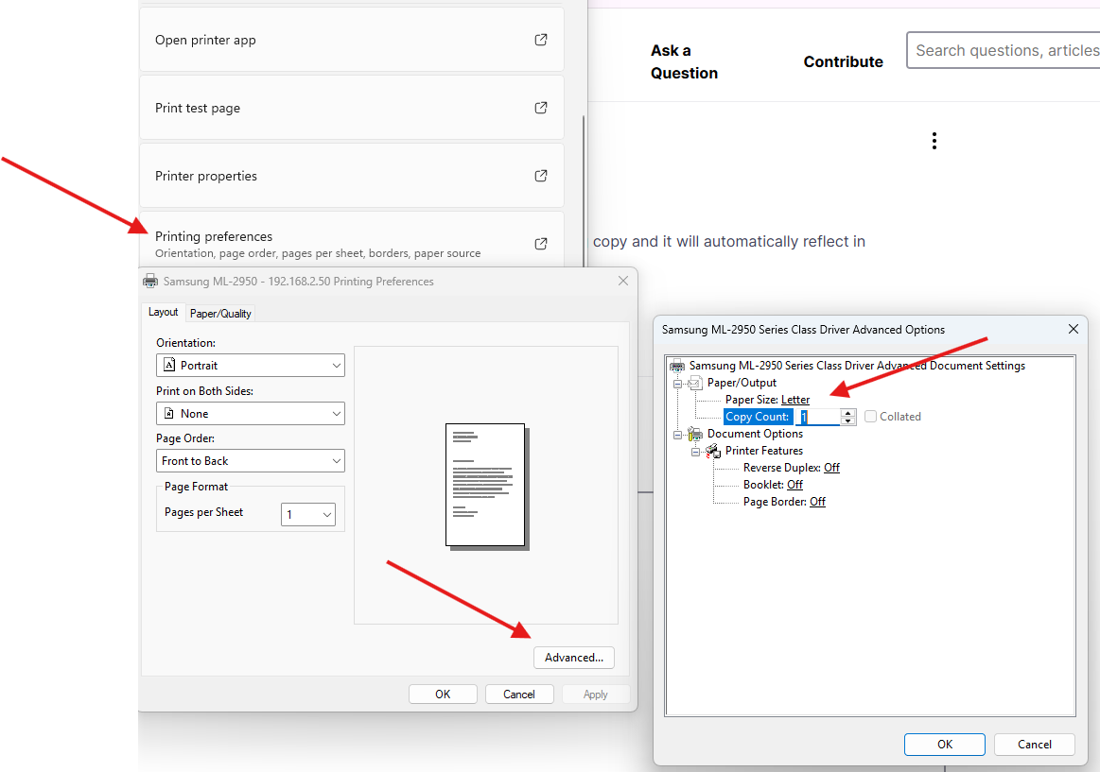Click the Document Options tree icon

click(694, 434)
